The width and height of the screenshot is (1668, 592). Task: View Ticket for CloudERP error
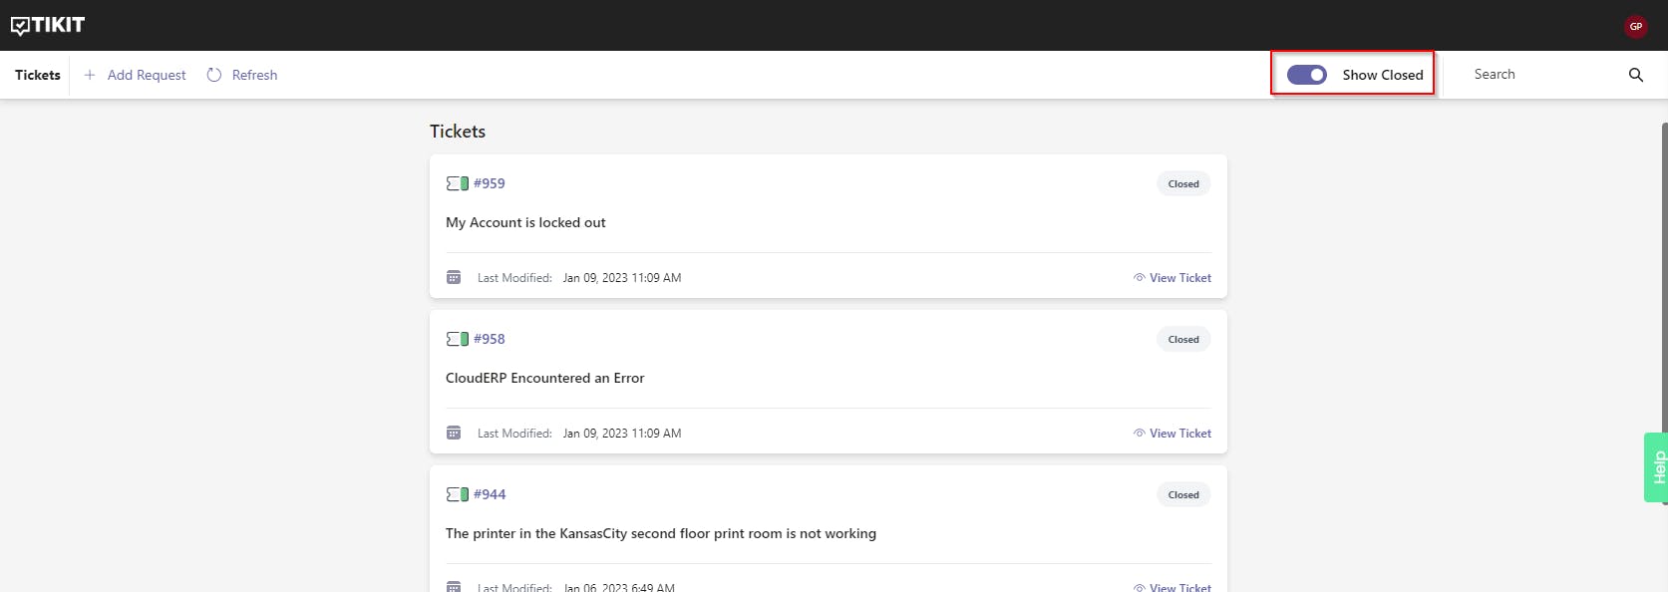coord(1172,434)
